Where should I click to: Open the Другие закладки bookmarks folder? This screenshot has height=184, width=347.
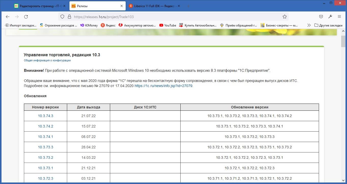328,25
